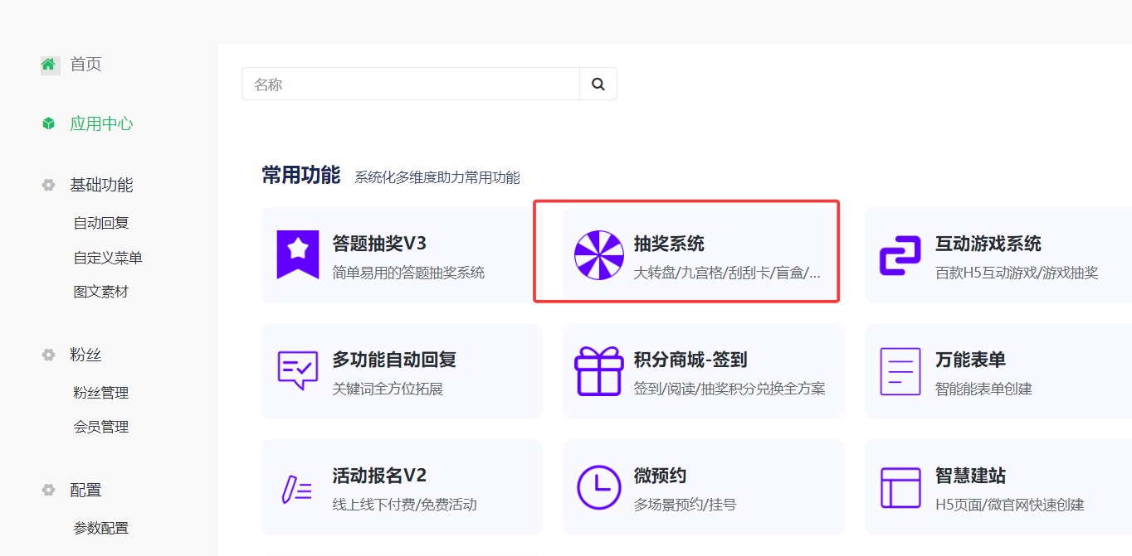Click the 多功能自动回复 chat bubble icon

point(298,370)
